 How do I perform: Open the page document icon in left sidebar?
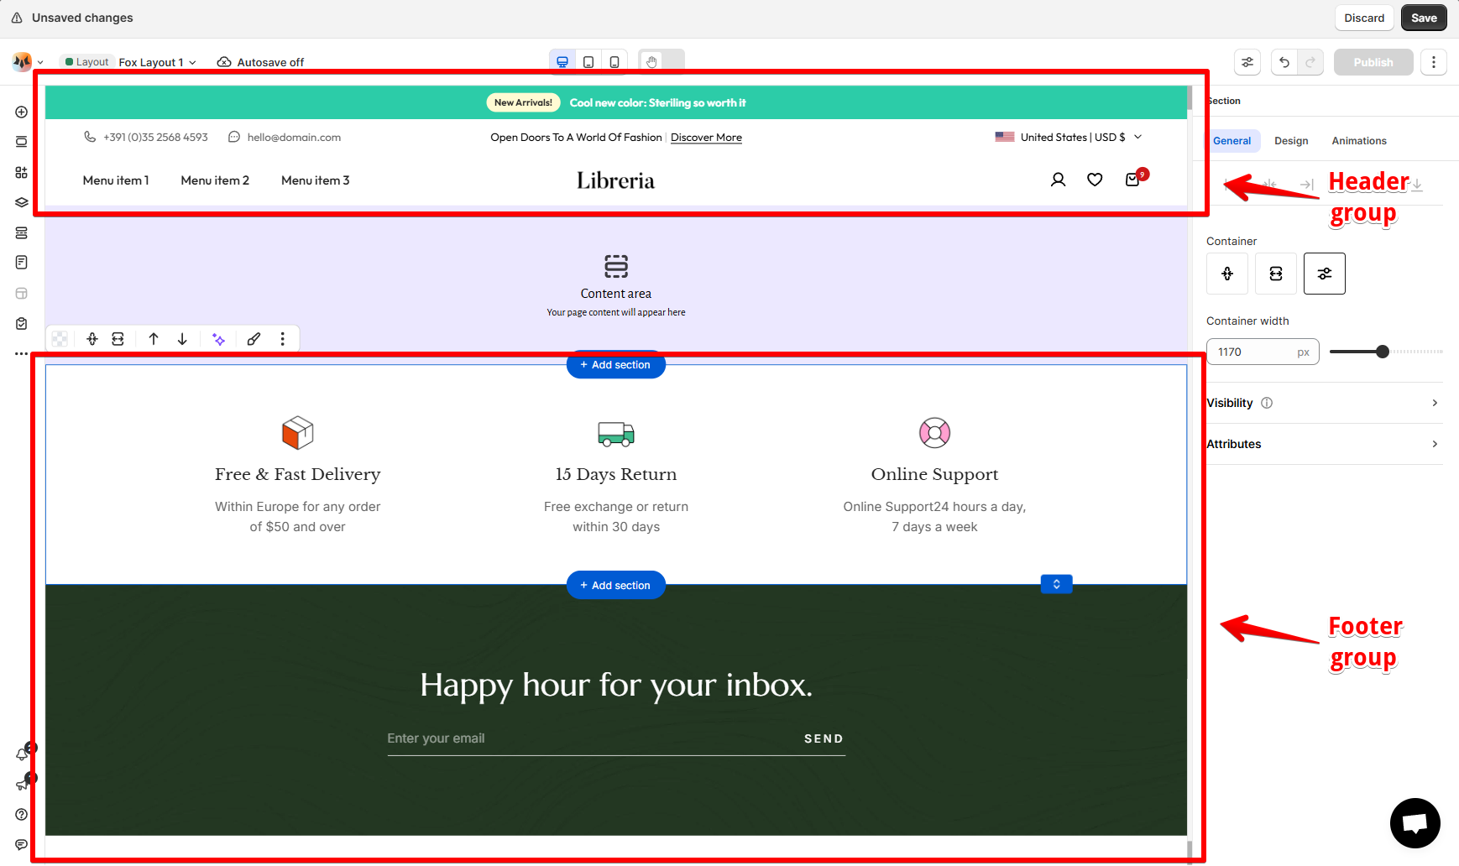pos(22,263)
